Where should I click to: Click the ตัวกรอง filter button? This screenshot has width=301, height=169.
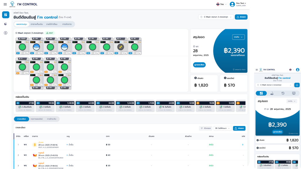pyautogui.click(x=205, y=128)
